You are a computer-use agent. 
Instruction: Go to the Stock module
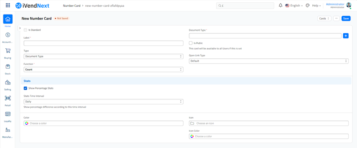8,67
